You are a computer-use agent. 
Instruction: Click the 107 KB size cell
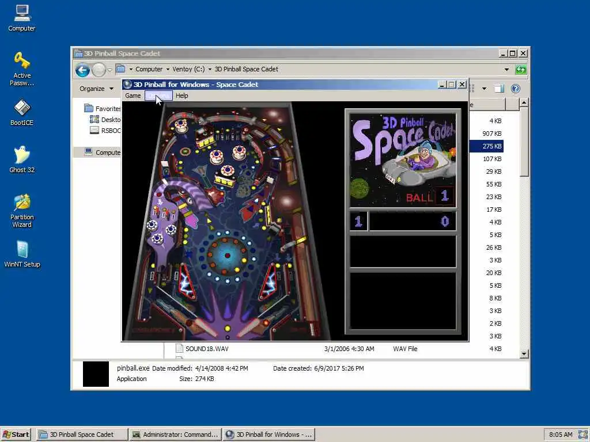492,159
